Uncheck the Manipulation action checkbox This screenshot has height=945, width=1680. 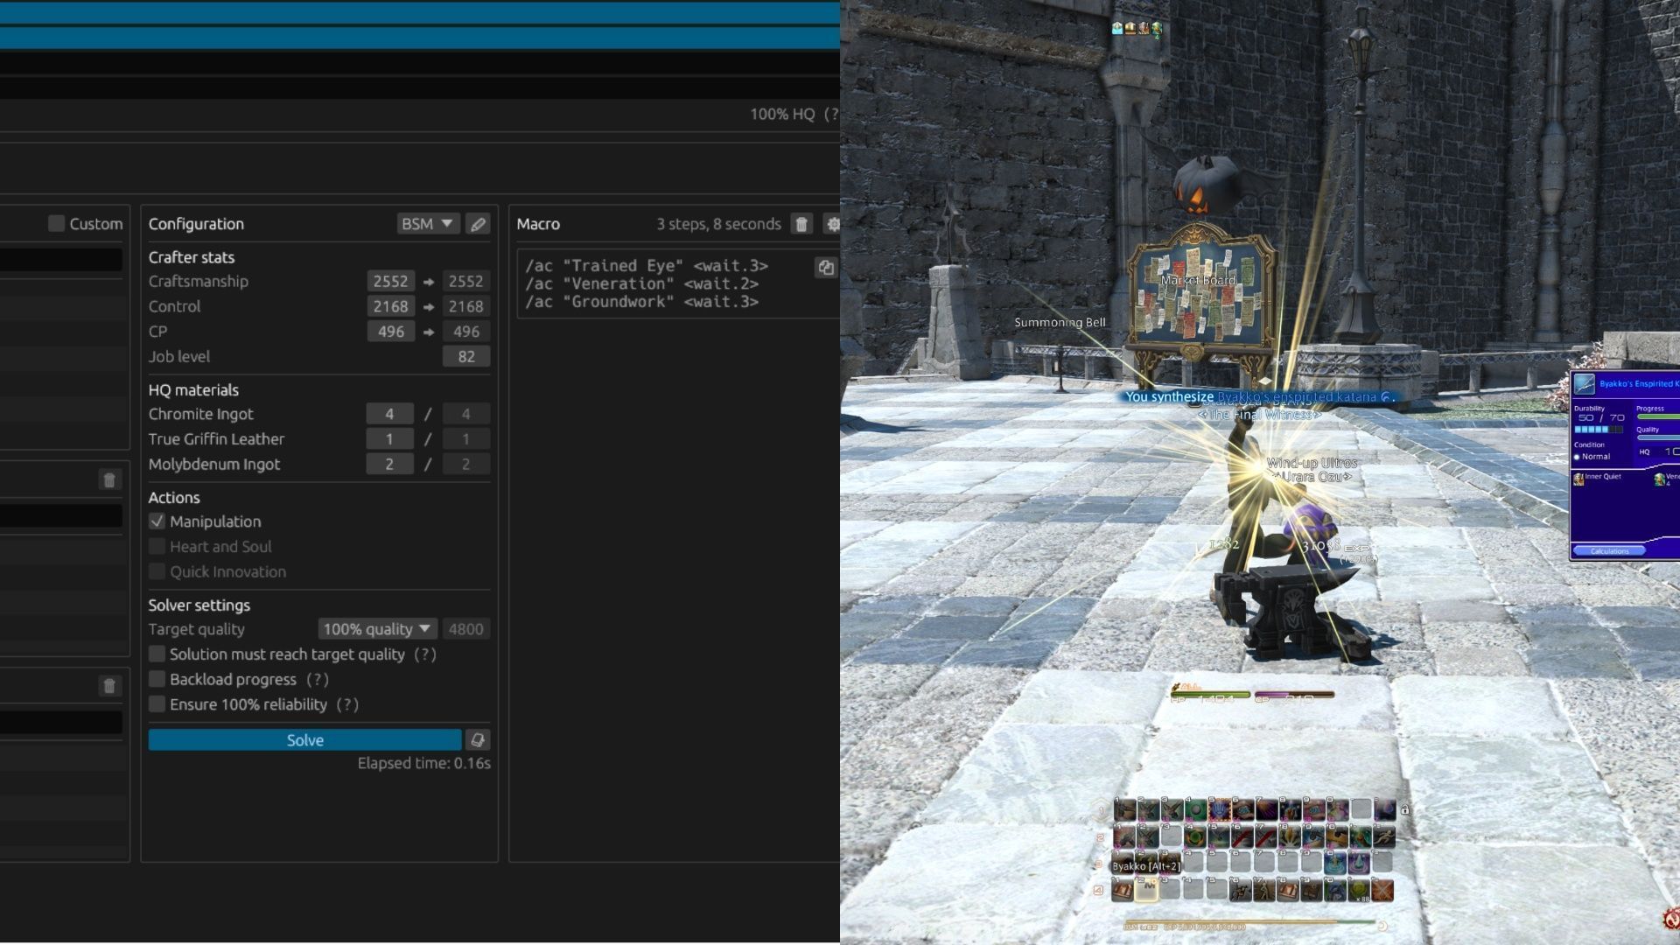pyautogui.click(x=157, y=521)
